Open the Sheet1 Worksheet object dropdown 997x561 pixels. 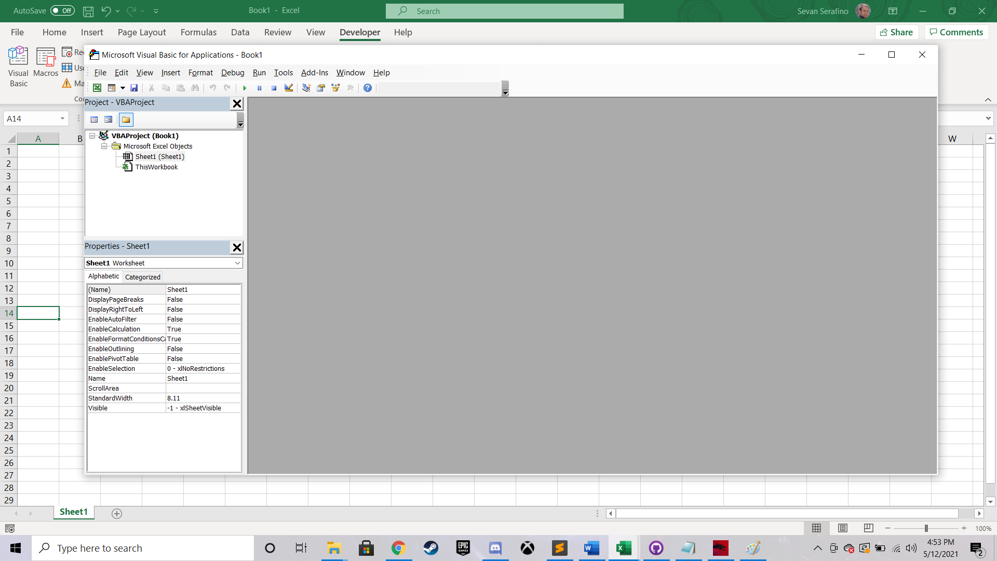(x=237, y=263)
